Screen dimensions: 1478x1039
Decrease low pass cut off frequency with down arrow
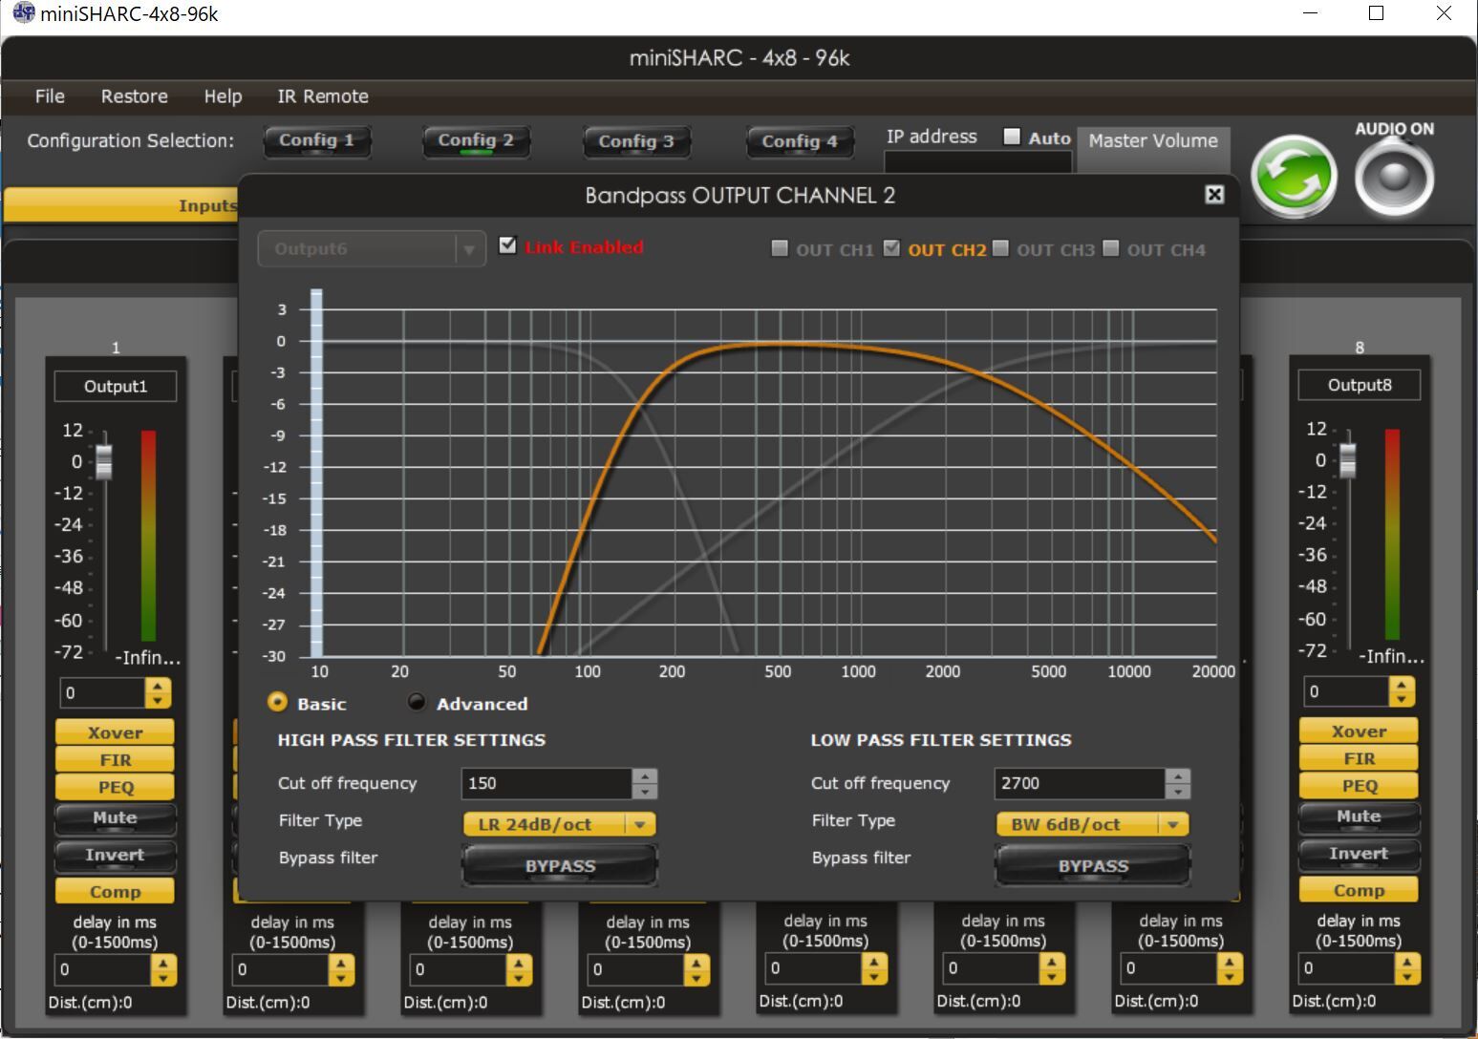click(x=1178, y=791)
